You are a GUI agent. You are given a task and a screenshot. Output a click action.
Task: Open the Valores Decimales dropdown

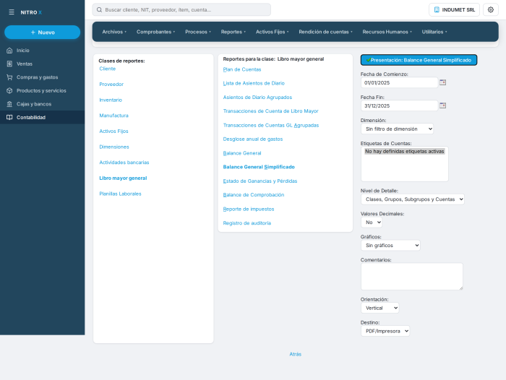click(372, 223)
